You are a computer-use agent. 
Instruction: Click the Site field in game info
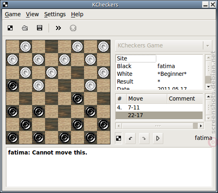click(136, 58)
